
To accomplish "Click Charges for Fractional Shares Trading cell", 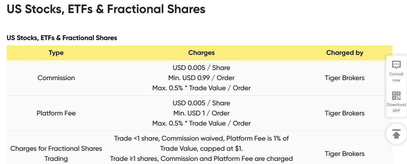I will point(56,154).
